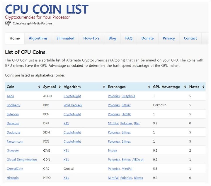
Task: Open Poloniex exchange in Fantomcoin row
Action: (114, 141)
